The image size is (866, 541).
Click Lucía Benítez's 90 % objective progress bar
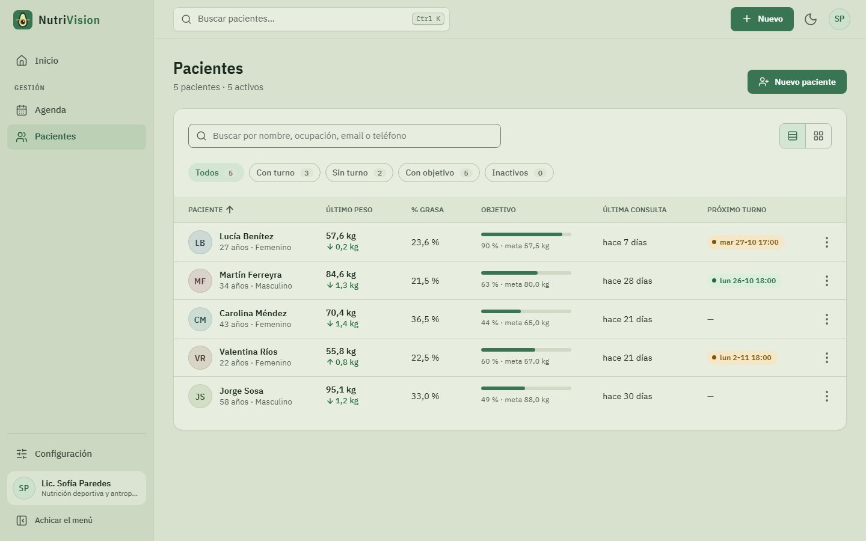(526, 234)
